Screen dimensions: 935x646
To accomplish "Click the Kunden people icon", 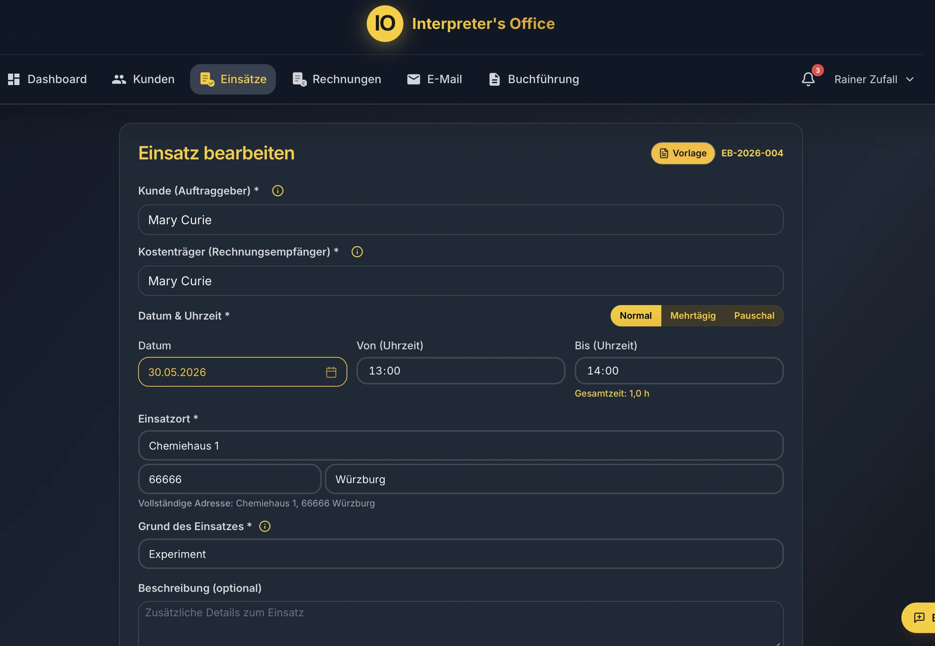I will 119,79.
